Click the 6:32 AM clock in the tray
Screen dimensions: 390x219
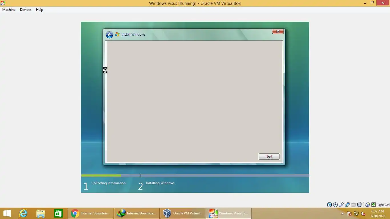pyautogui.click(x=377, y=211)
